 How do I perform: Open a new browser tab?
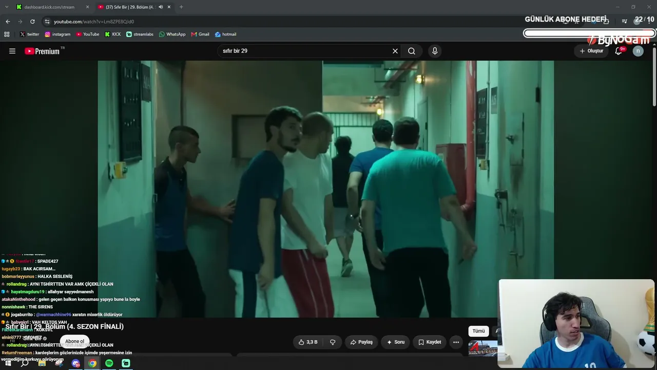pyautogui.click(x=181, y=7)
